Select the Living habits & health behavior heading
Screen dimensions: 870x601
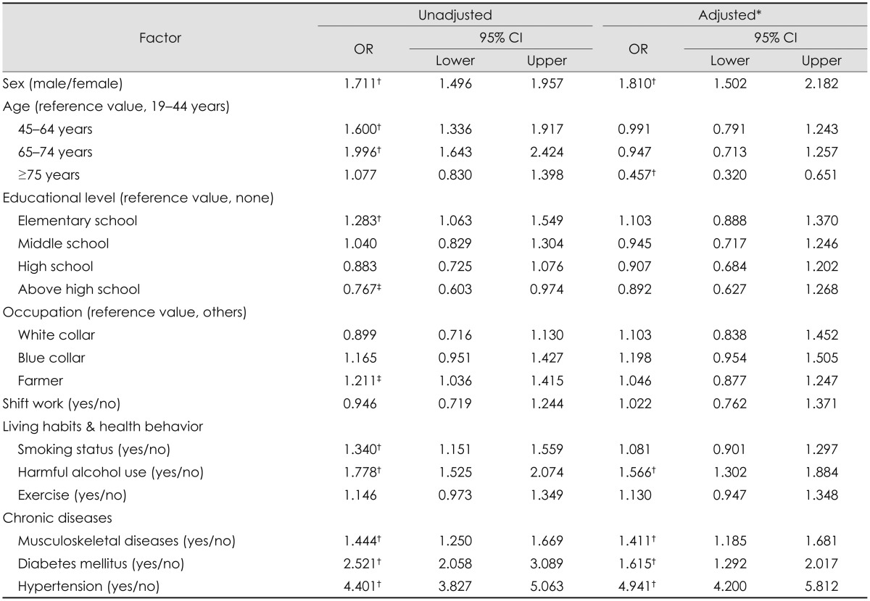101,426
